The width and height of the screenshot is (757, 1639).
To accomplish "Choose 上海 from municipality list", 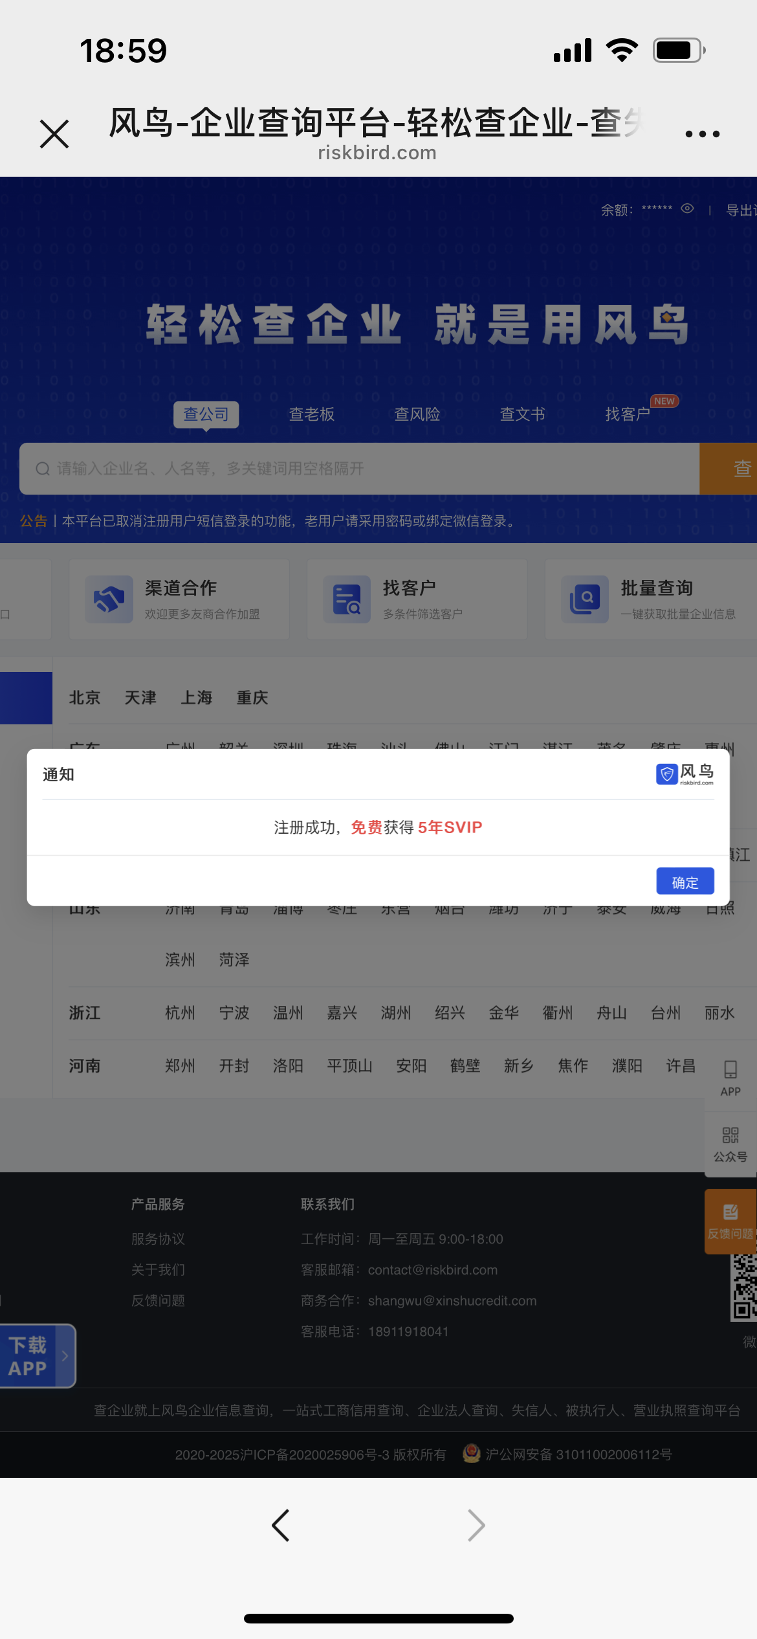I will (196, 698).
